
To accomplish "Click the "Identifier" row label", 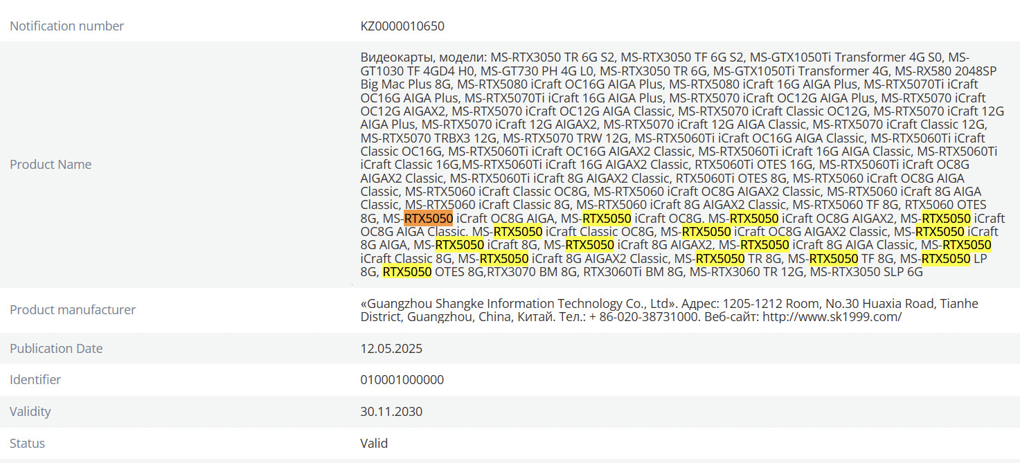I will [35, 380].
